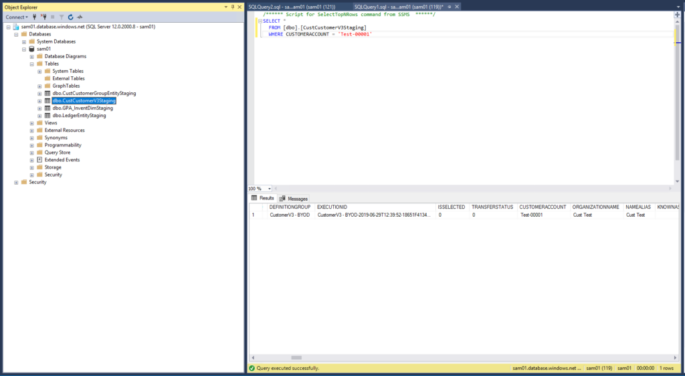This screenshot has height=376, width=685.
Task: Expand the Database Diagrams node
Action: 32,57
